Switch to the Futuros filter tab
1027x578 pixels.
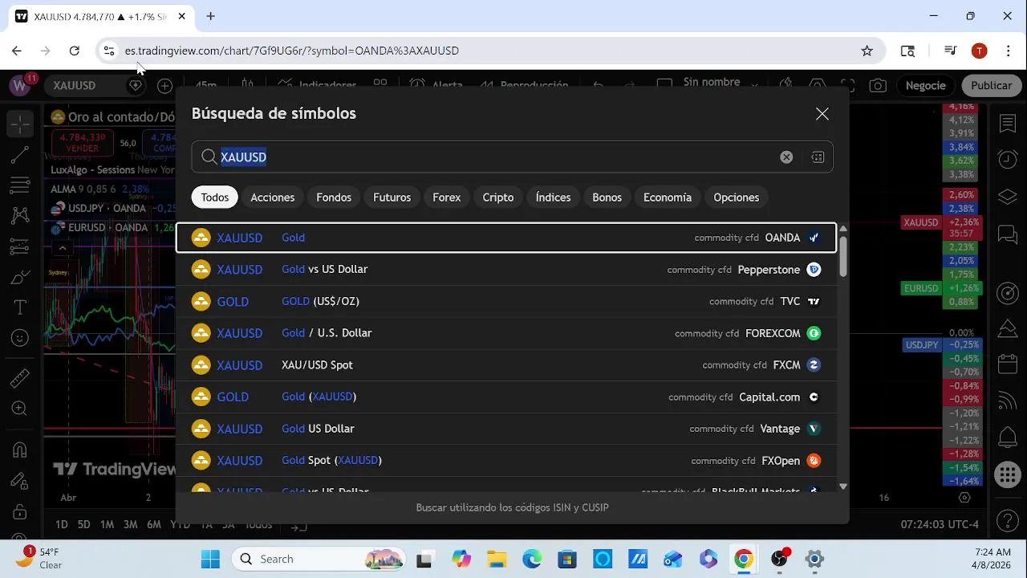click(392, 197)
